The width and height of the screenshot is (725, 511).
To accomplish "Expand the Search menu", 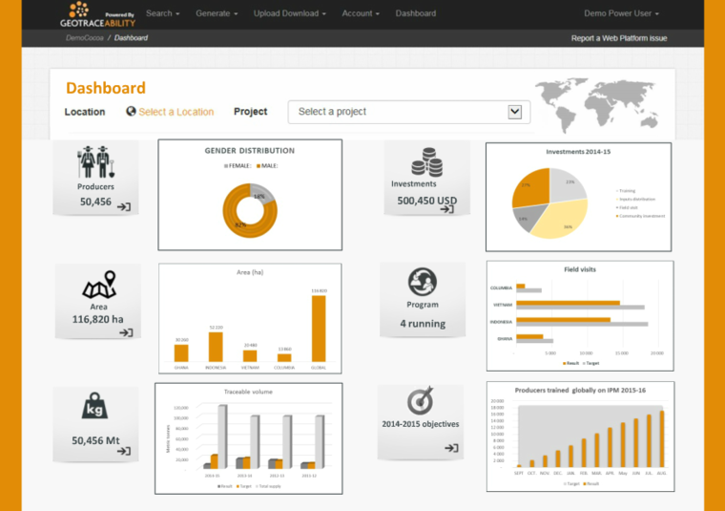I will [x=163, y=13].
